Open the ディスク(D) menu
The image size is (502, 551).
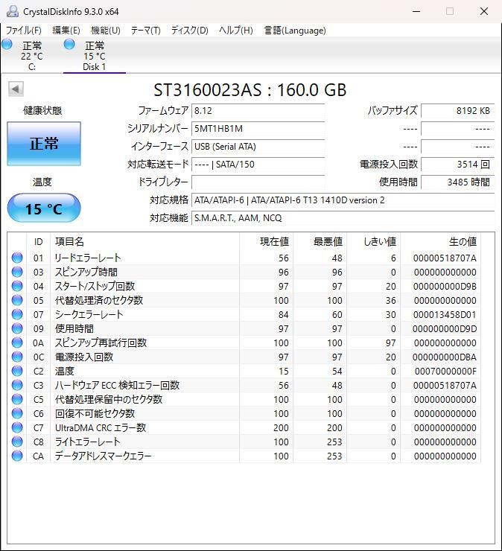[189, 31]
